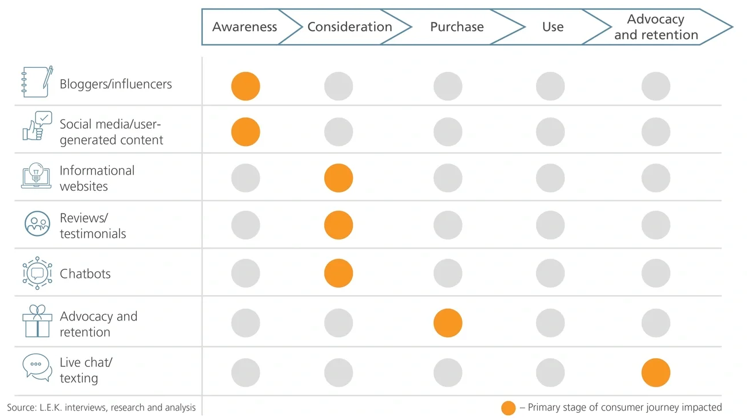Click the gift box icon

point(37,321)
